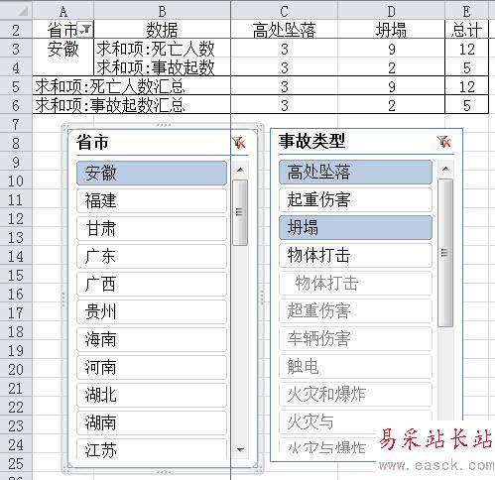Select row 7 header
Viewport: 495px width, 480px height.
click(16, 124)
